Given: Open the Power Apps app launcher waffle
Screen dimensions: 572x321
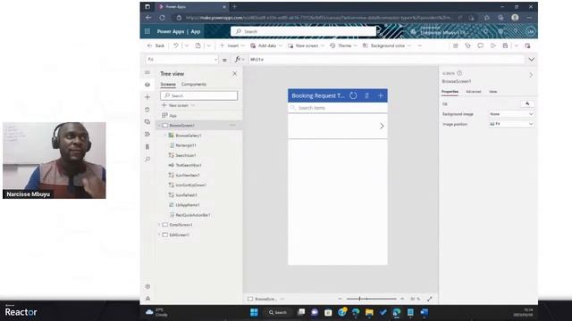Looking at the screenshot, I should coord(147,32).
